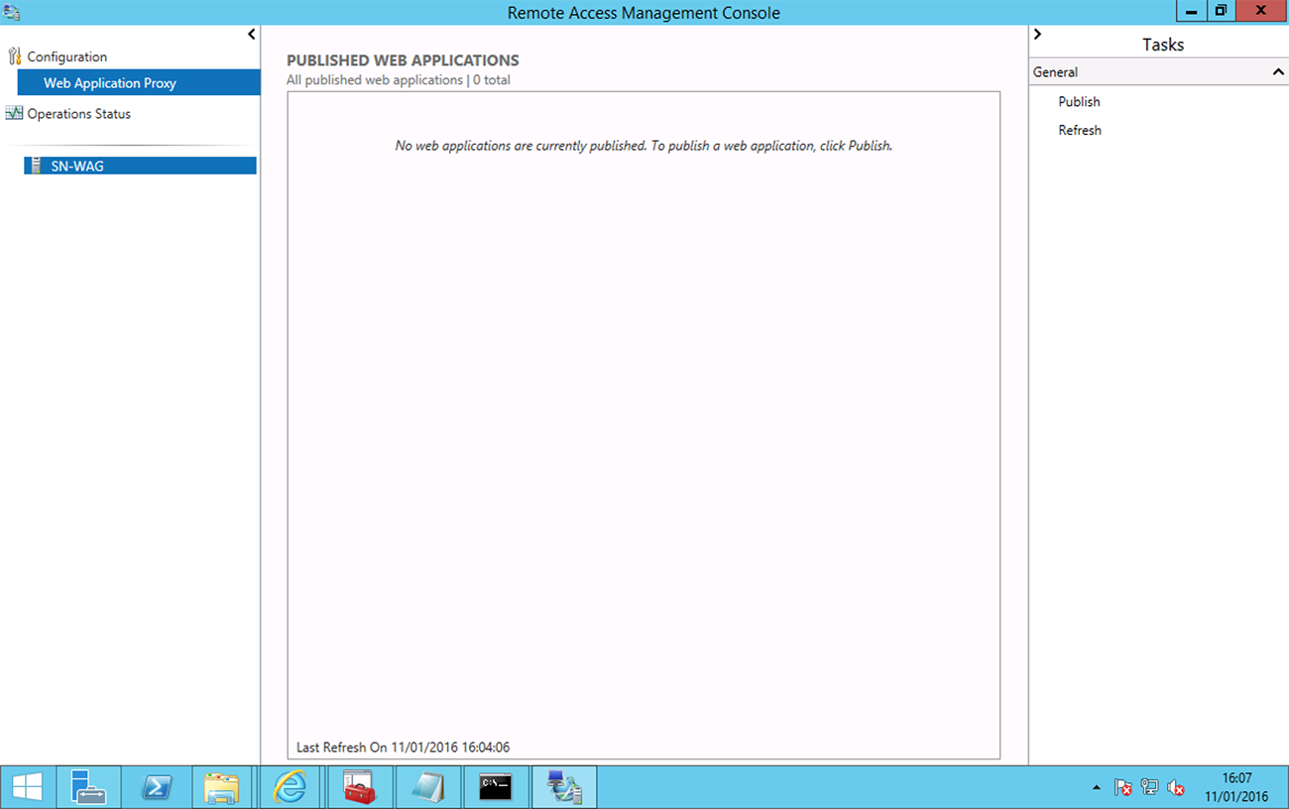
Task: Open the Windows Start button
Action: (27, 787)
